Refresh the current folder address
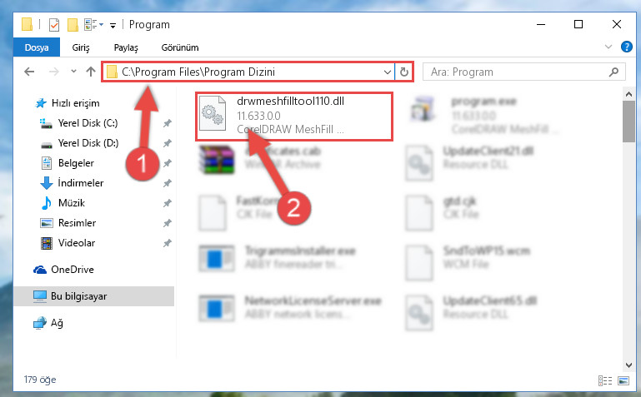Image resolution: width=641 pixels, height=397 pixels. coord(404,72)
